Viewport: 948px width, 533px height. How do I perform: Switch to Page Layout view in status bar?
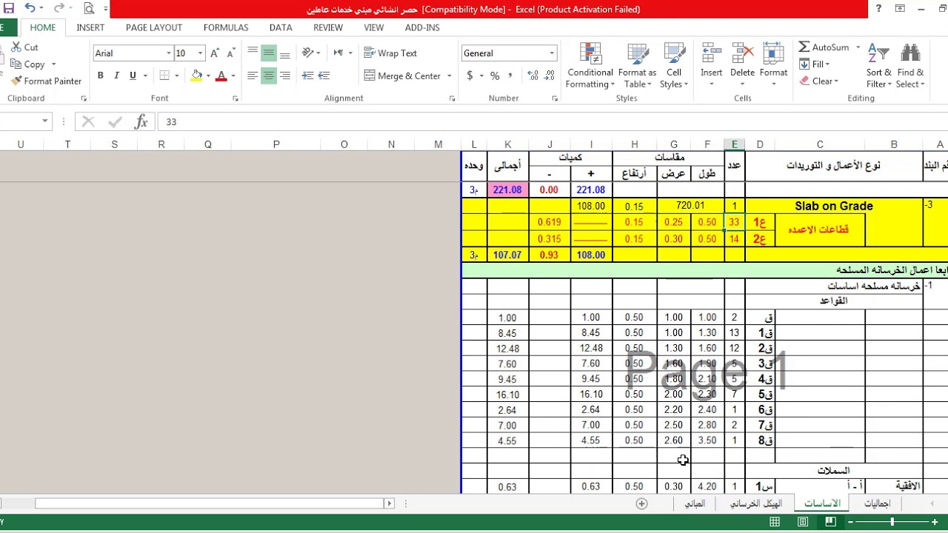click(x=803, y=522)
